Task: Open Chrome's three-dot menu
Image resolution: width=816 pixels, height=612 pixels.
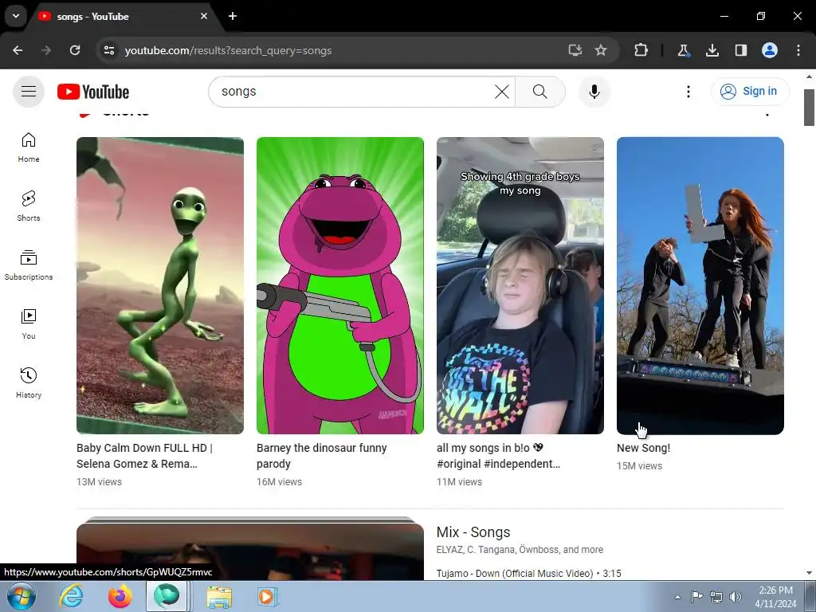Action: coord(798,50)
